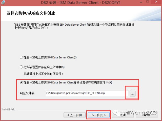Open help with the 帮助 button
Viewport: 162px width, 121px height.
pyautogui.click(x=147, y=115)
